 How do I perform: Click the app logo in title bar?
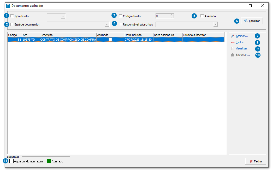tap(8, 6)
